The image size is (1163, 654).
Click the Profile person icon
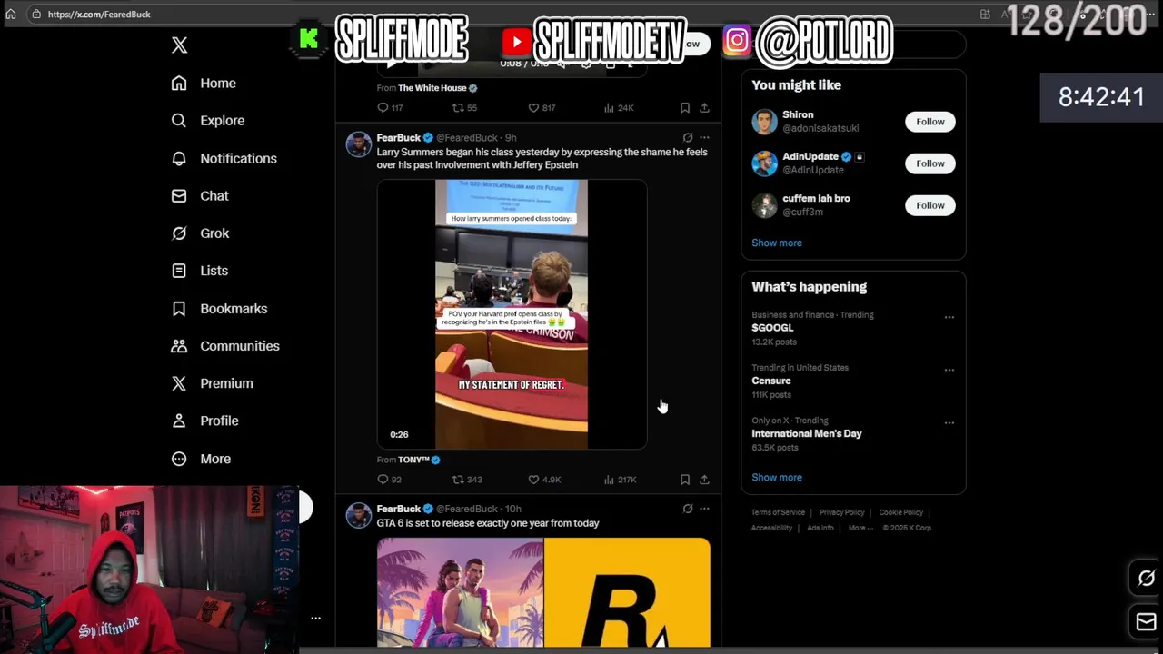(179, 421)
